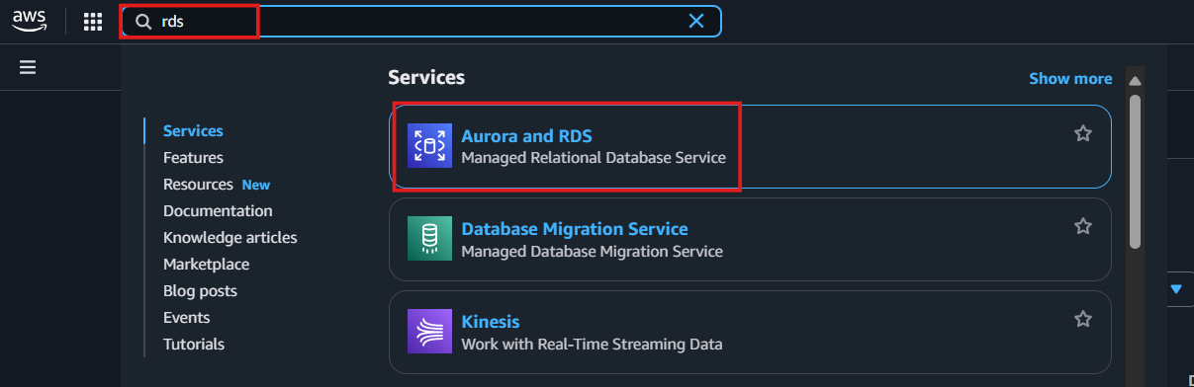Select the Blog posts category

coord(200,290)
